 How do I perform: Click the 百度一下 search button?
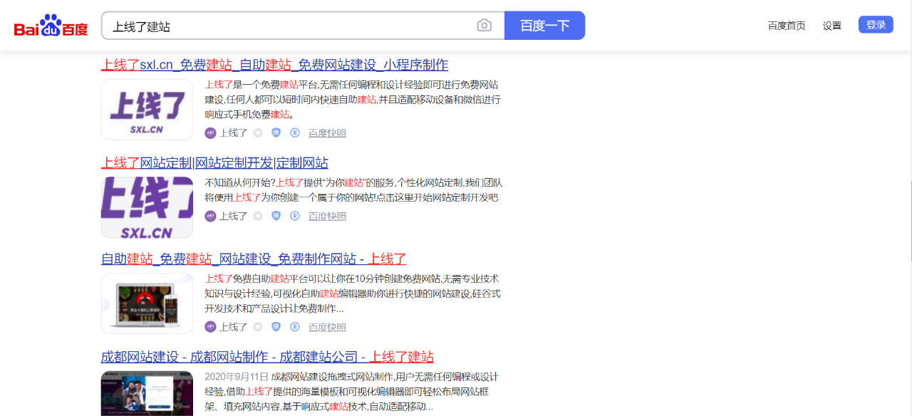[x=544, y=25]
